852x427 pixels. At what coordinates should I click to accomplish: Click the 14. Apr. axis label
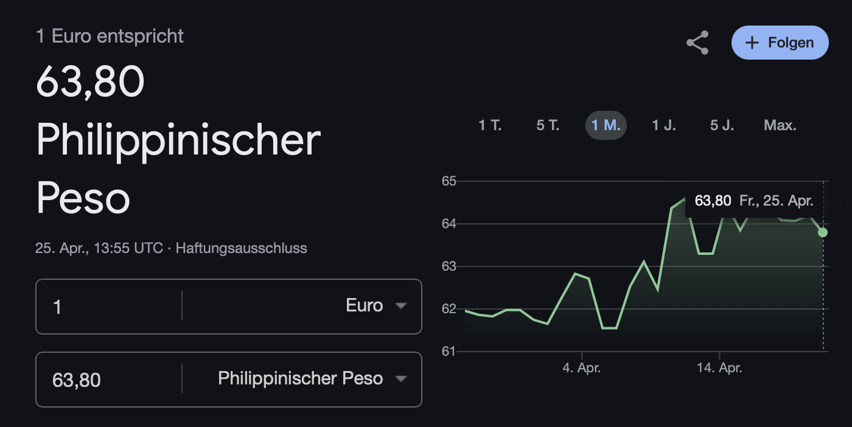click(x=719, y=368)
